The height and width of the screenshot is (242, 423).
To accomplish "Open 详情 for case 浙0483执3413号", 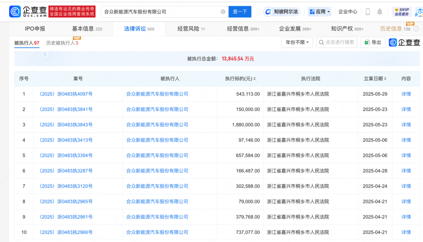I will coord(406,140).
